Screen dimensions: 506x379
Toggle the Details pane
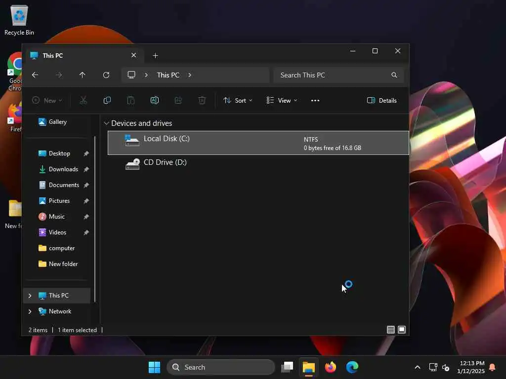click(382, 101)
